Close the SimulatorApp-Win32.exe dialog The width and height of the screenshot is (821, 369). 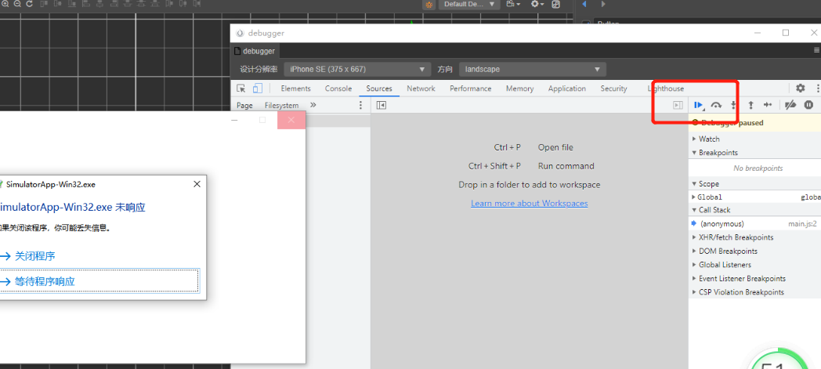pos(197,184)
